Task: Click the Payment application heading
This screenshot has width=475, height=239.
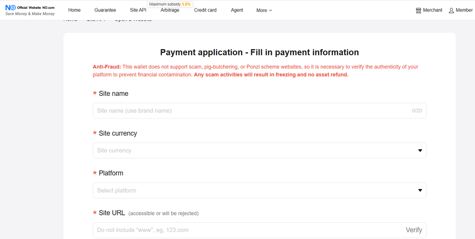Action: (259, 52)
